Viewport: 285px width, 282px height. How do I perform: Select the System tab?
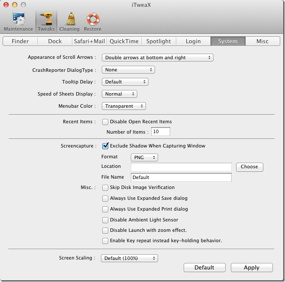pyautogui.click(x=228, y=41)
